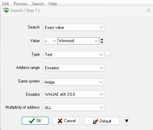Open the Process menu
The image size is (153, 130).
point(20,4)
